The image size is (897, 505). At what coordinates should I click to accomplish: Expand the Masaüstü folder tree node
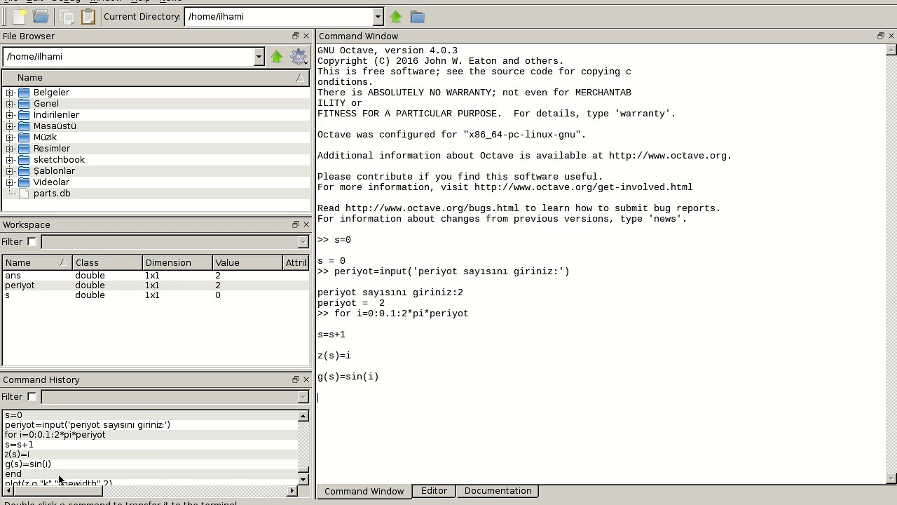click(10, 126)
